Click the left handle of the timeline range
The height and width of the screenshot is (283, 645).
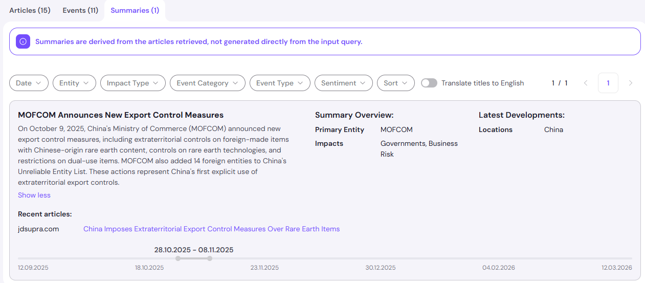tap(177, 258)
